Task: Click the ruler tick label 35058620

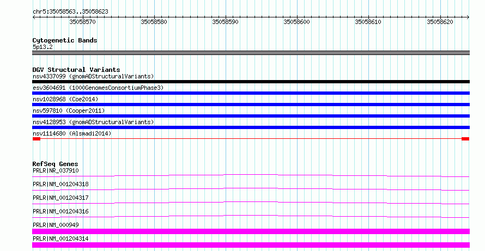Action: point(440,22)
